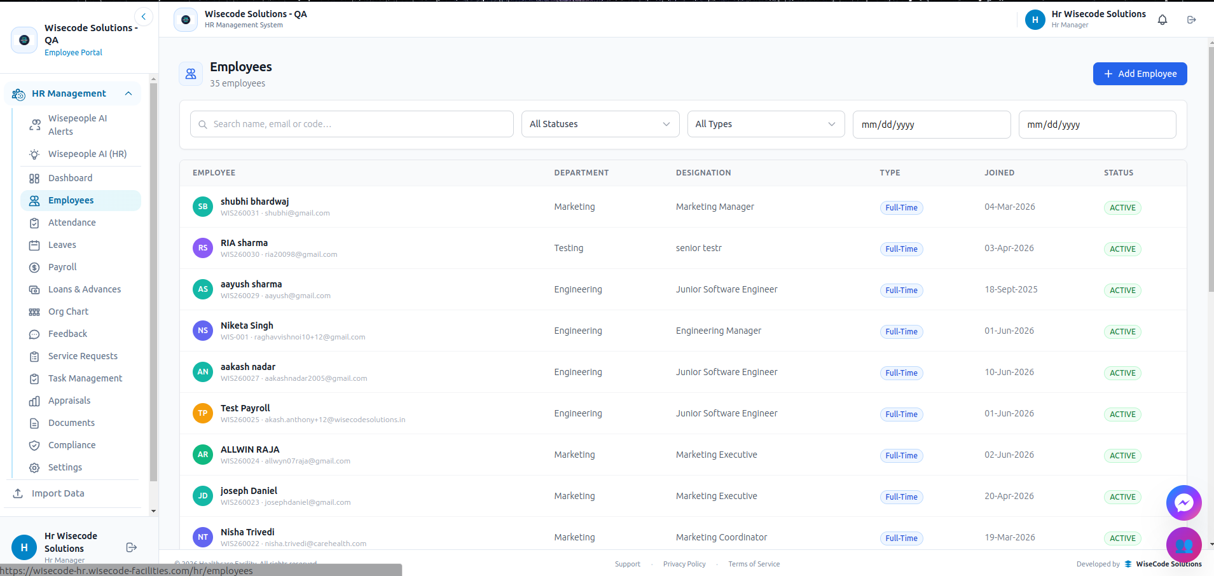Click the RS avatar for RIA sharma
The image size is (1214, 576).
(203, 248)
